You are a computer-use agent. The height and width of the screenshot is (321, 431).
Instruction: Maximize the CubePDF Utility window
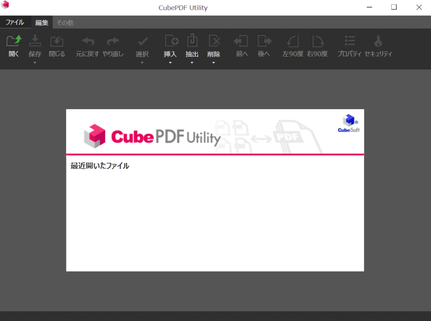click(394, 7)
